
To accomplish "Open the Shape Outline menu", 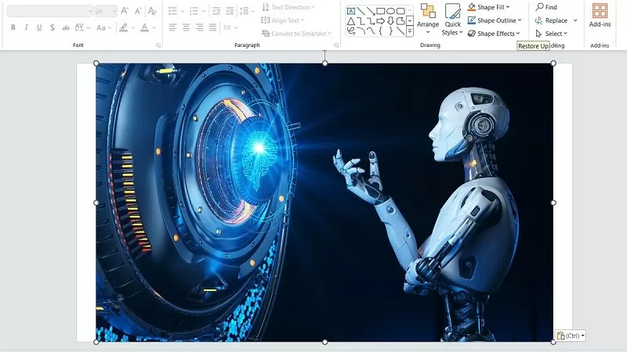I will 495,20.
